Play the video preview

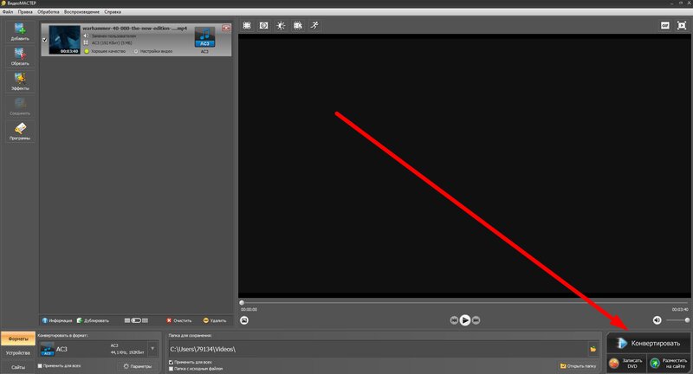[x=465, y=320]
